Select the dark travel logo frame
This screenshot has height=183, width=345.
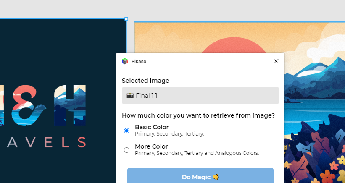click(x=59, y=50)
